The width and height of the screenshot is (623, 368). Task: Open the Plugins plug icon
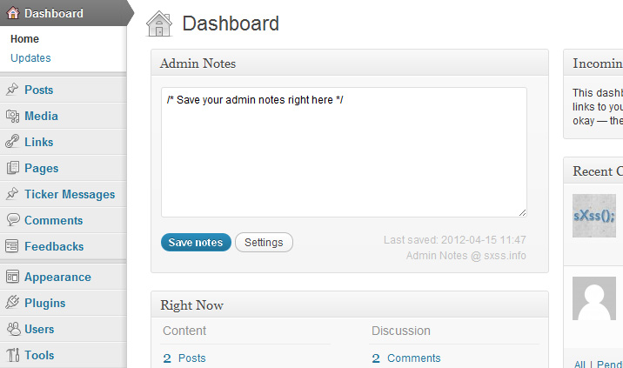coord(12,303)
